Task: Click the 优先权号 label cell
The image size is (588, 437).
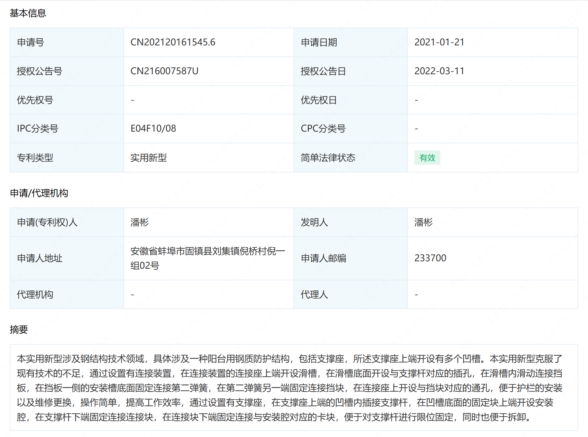Action: pyautogui.click(x=67, y=100)
